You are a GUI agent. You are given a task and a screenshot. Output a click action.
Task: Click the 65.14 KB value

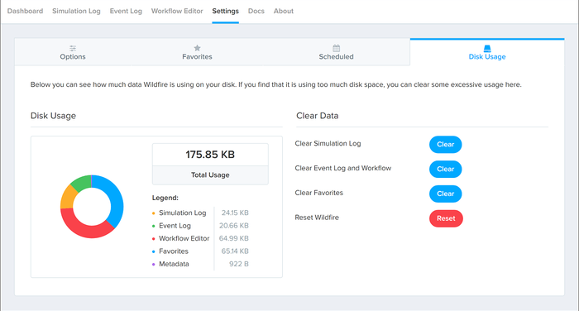coord(235,251)
